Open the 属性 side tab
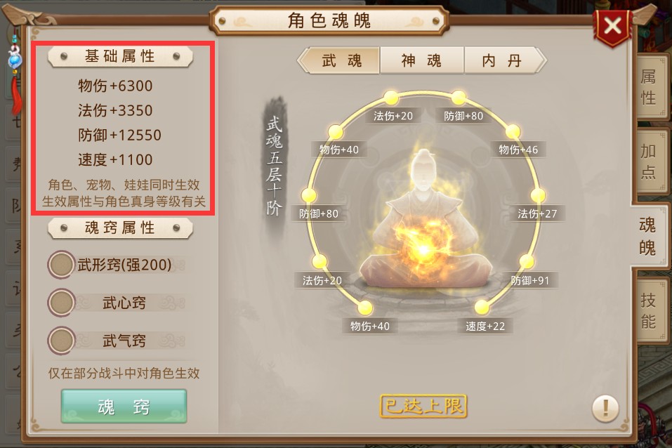 [650, 88]
